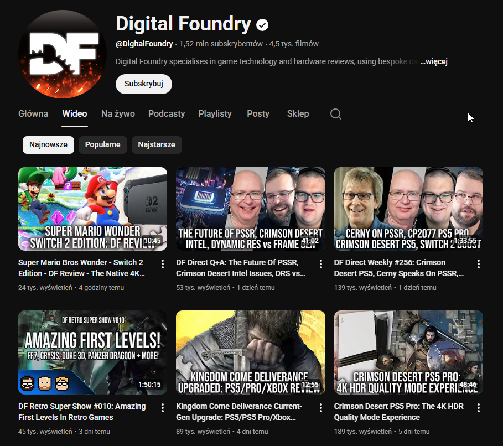The image size is (503, 446).
Task: Play the Super Mario Wonder thumbnail video
Action: pyautogui.click(x=93, y=209)
